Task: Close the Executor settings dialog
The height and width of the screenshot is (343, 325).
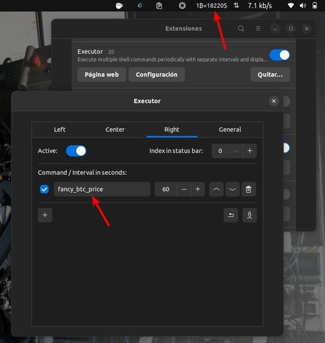Action: (x=273, y=101)
